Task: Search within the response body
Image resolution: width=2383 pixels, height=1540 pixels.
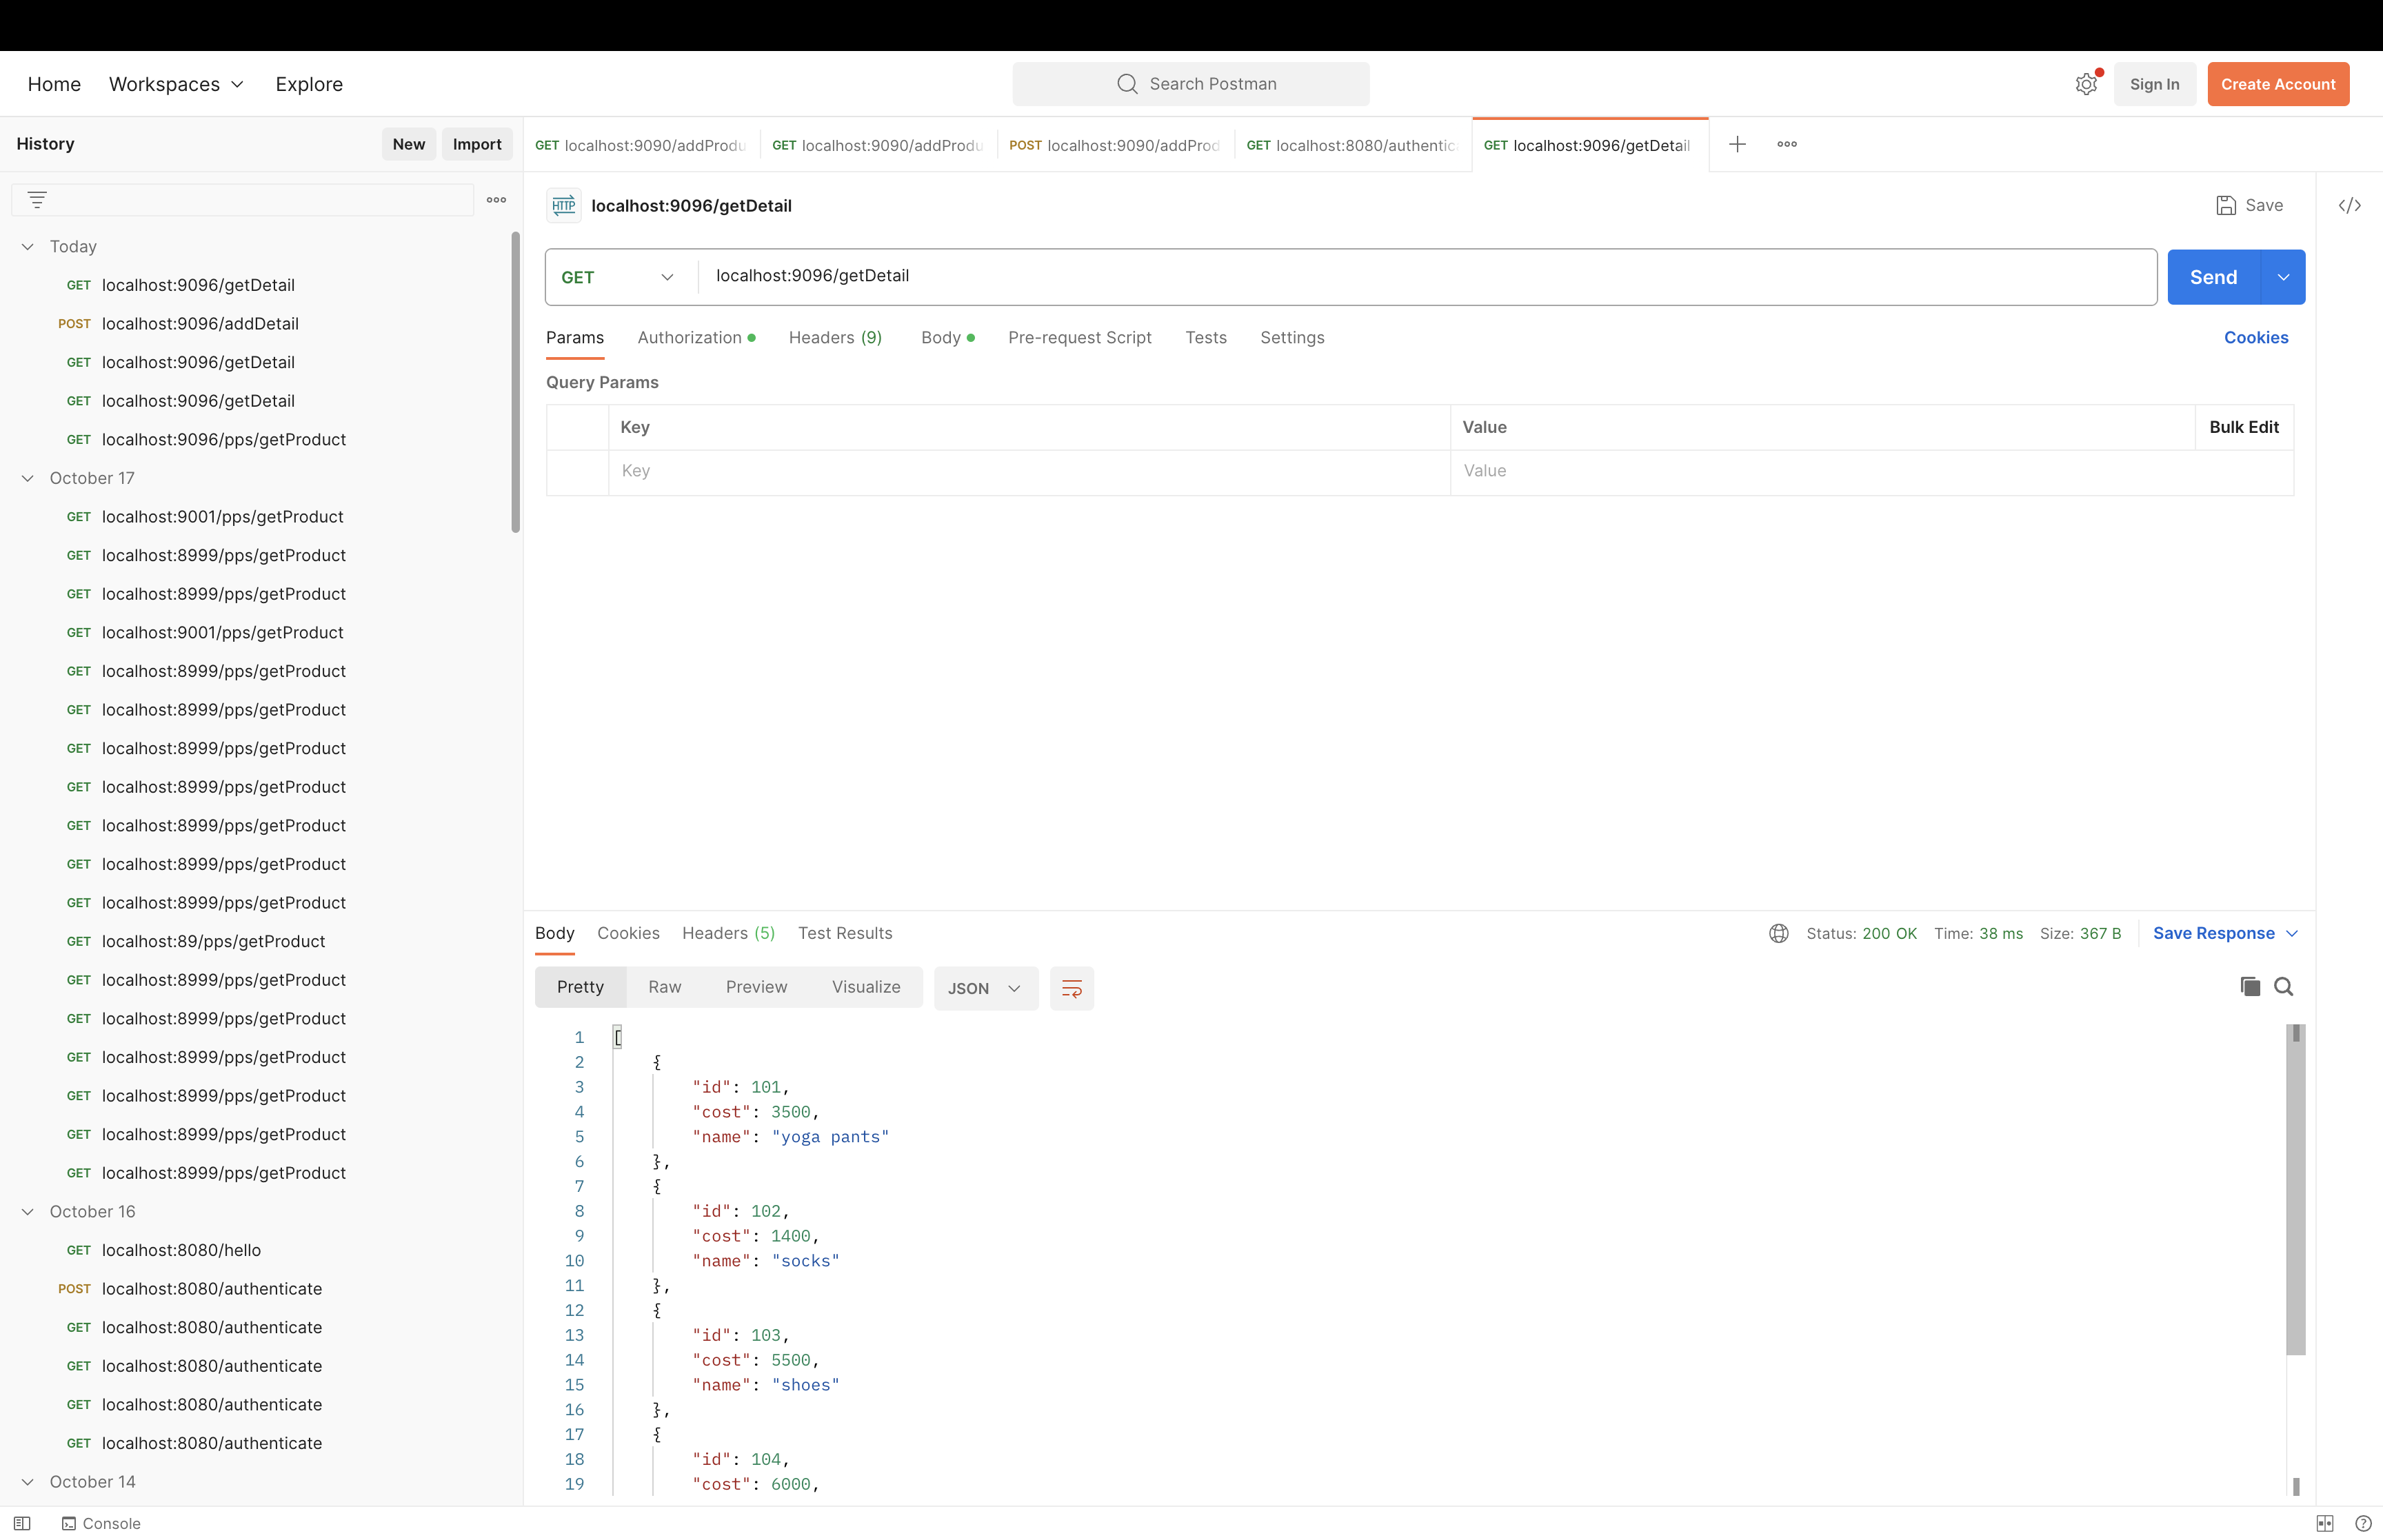Action: 2284,986
